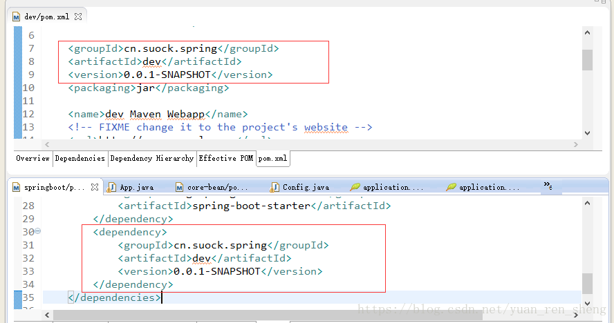
Task: Click the Maven icon of core-bean/po... tab
Action: pyautogui.click(x=179, y=188)
